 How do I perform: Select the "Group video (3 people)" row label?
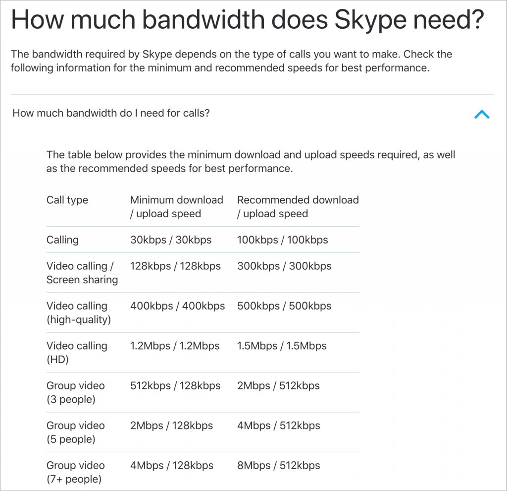tap(75, 392)
